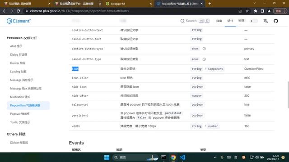Go back in browser history
Screen dimensions: 289x162
[5, 11]
